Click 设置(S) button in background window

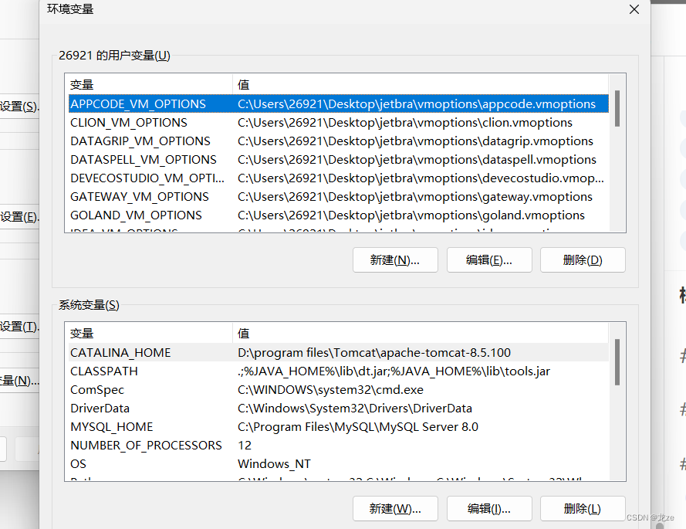(x=19, y=107)
